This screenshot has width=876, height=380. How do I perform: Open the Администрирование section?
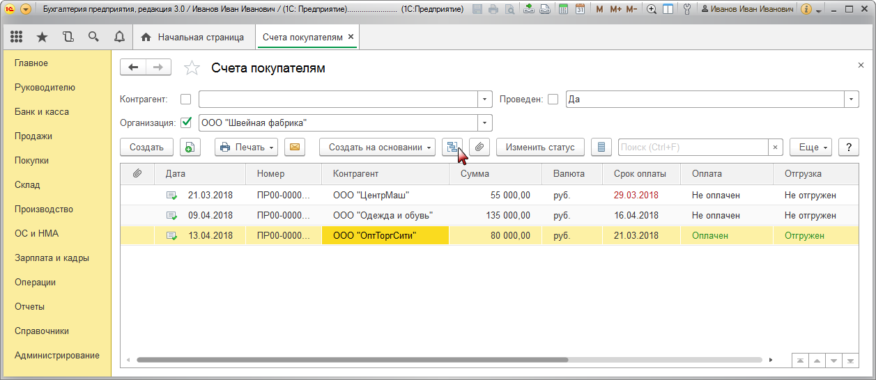[x=57, y=355]
